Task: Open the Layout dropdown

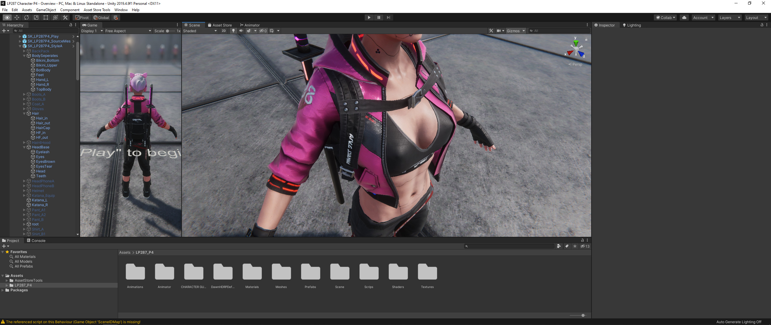Action: pyautogui.click(x=756, y=17)
